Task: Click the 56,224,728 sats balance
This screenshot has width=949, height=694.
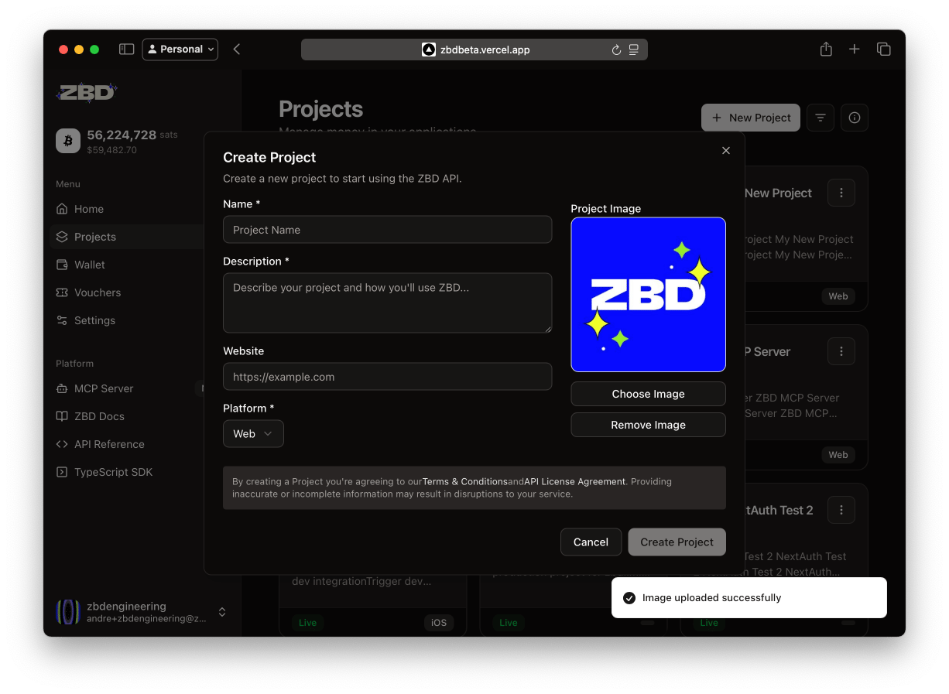Action: click(x=132, y=135)
